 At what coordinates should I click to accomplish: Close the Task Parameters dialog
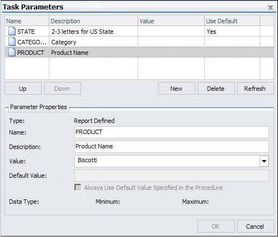(270, 8)
